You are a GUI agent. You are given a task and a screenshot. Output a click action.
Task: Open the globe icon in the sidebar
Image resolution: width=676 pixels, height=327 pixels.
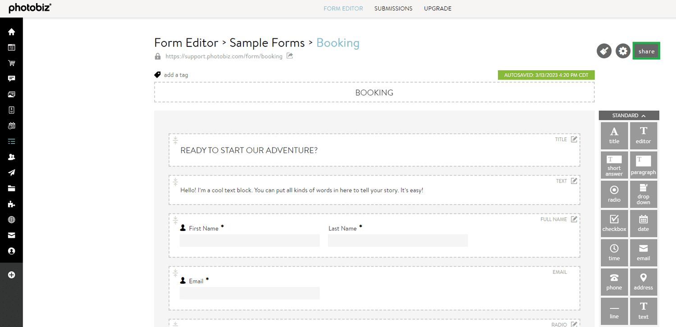click(x=12, y=220)
